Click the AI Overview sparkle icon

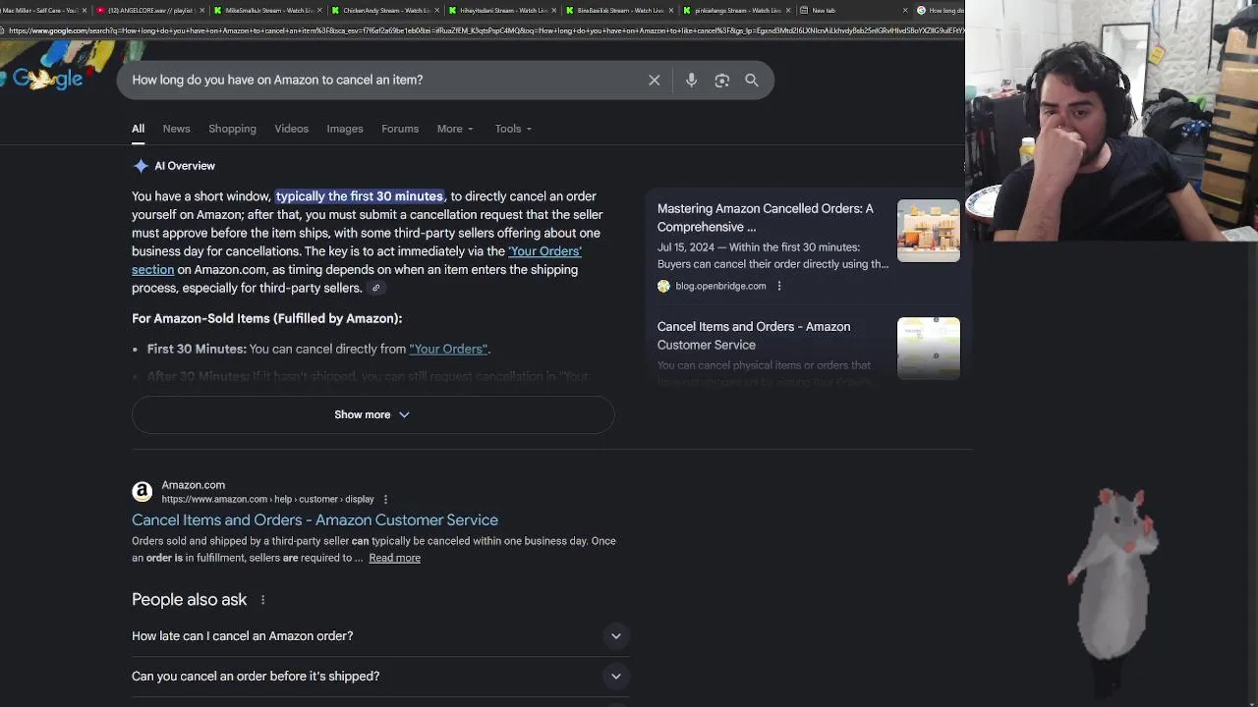click(x=141, y=166)
